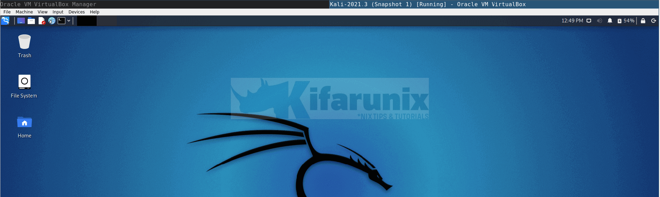Screen dimensions: 660x197
Task: Expand the terminal launcher dropdown arrow
Action: (69, 21)
